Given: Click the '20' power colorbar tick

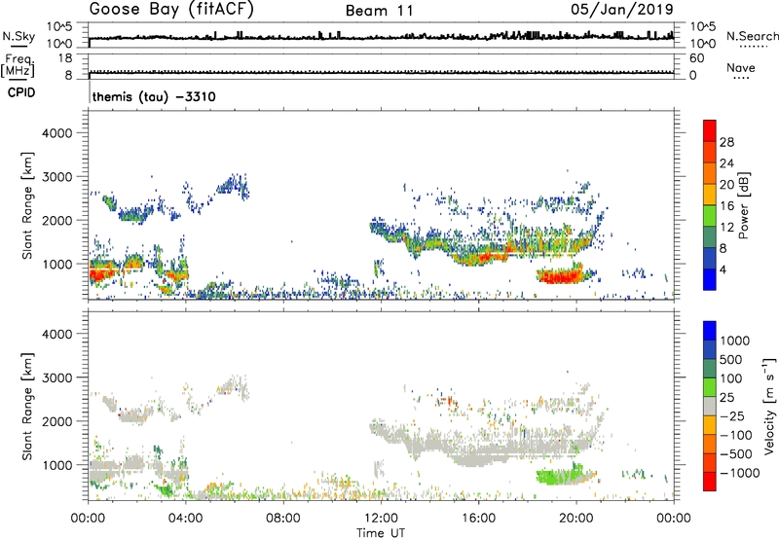Looking at the screenshot, I should coord(726,185).
